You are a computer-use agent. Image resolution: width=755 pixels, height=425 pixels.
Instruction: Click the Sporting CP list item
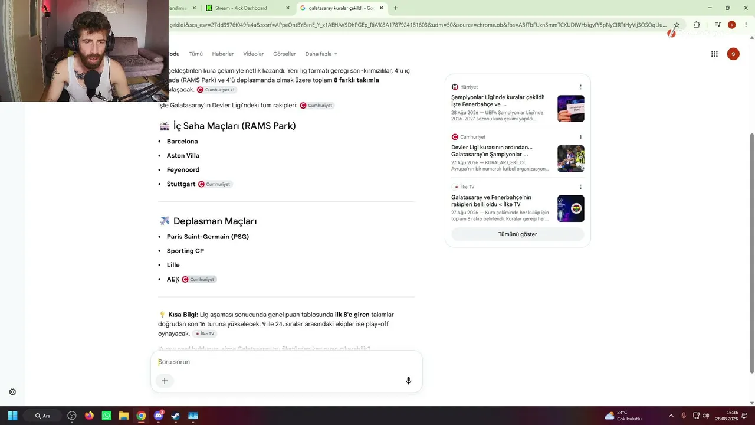point(185,251)
